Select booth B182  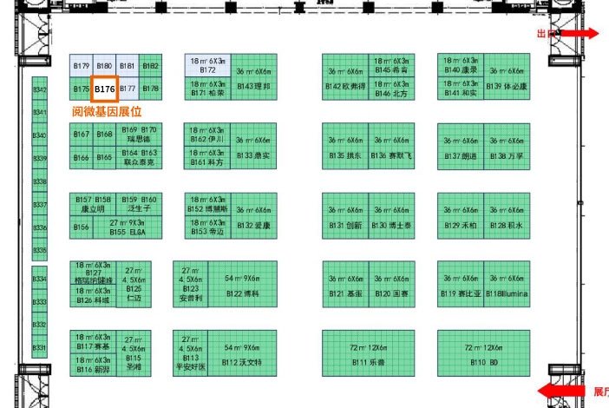click(x=150, y=66)
